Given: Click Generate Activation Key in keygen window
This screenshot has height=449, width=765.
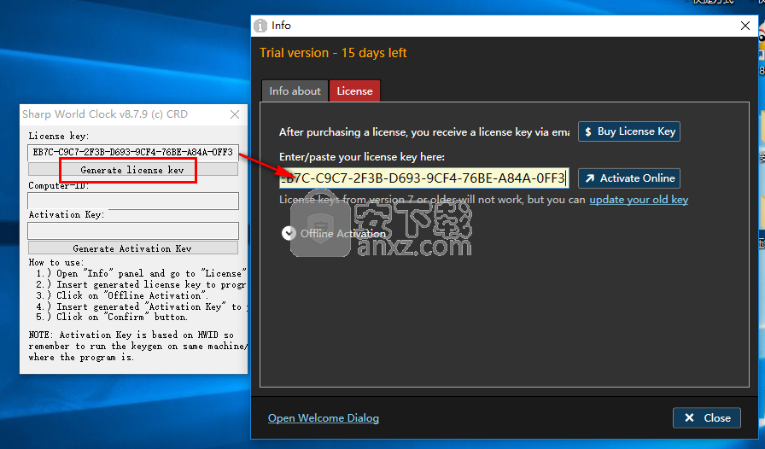Looking at the screenshot, I should click(x=132, y=248).
